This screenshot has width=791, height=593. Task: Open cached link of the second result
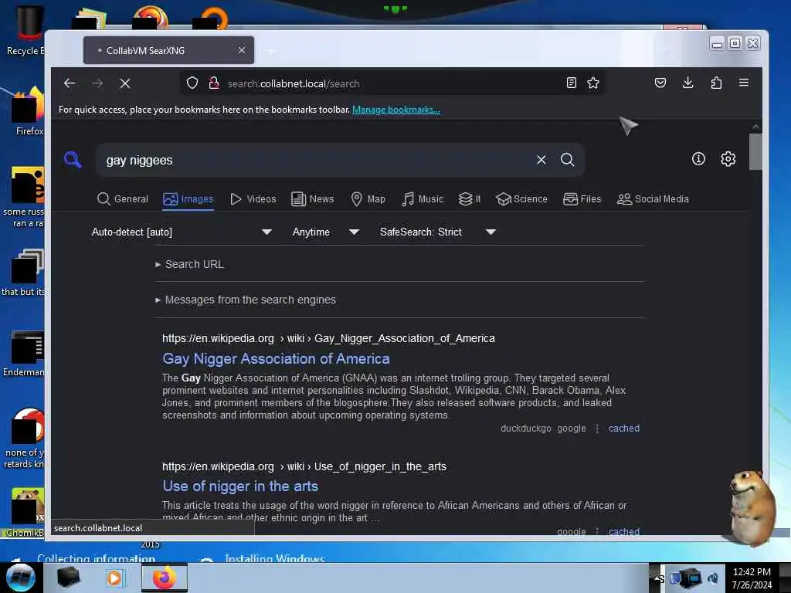(624, 531)
